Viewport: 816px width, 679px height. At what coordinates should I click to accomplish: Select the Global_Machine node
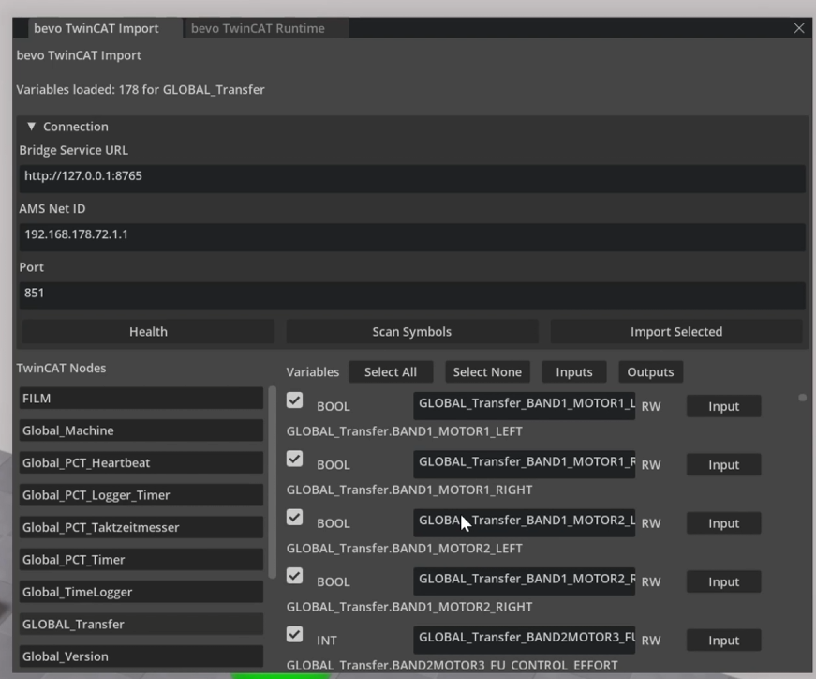(x=141, y=430)
